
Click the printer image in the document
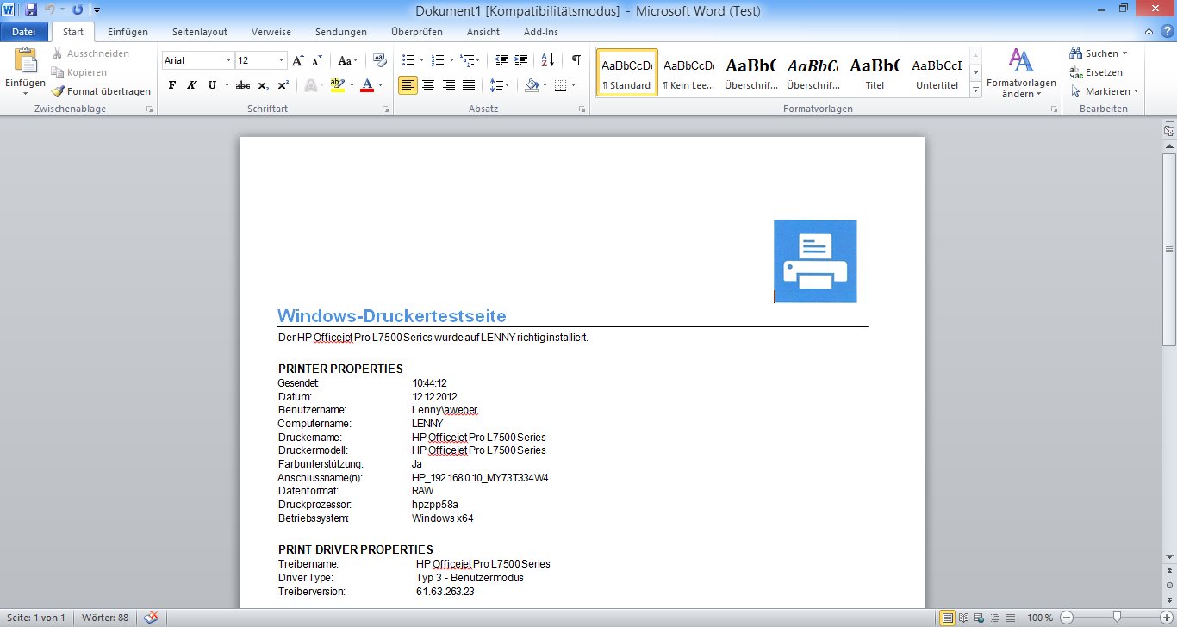[x=815, y=261]
